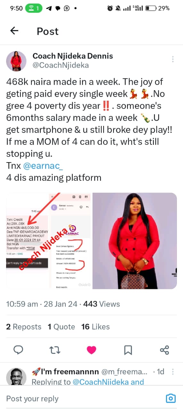Screen dimensions: 183x411
Task: Show the 16 Likes list
Action: click(96, 327)
